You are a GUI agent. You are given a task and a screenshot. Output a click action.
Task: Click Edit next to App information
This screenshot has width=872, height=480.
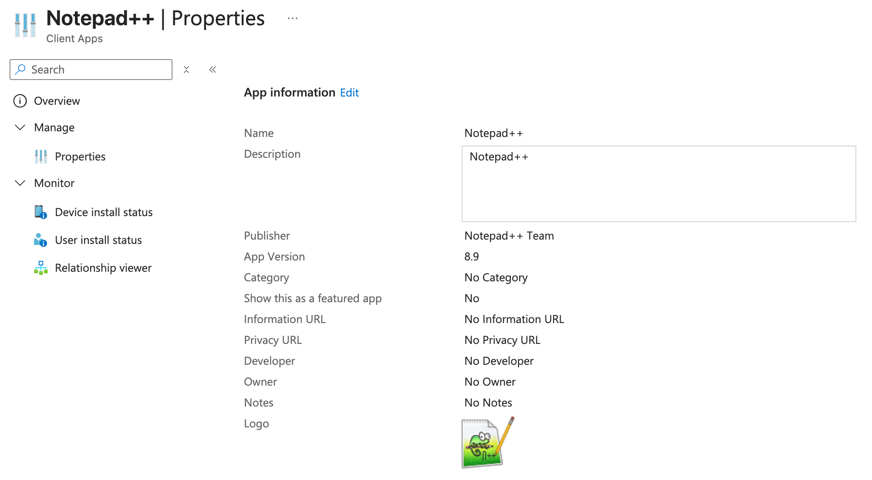[349, 93]
